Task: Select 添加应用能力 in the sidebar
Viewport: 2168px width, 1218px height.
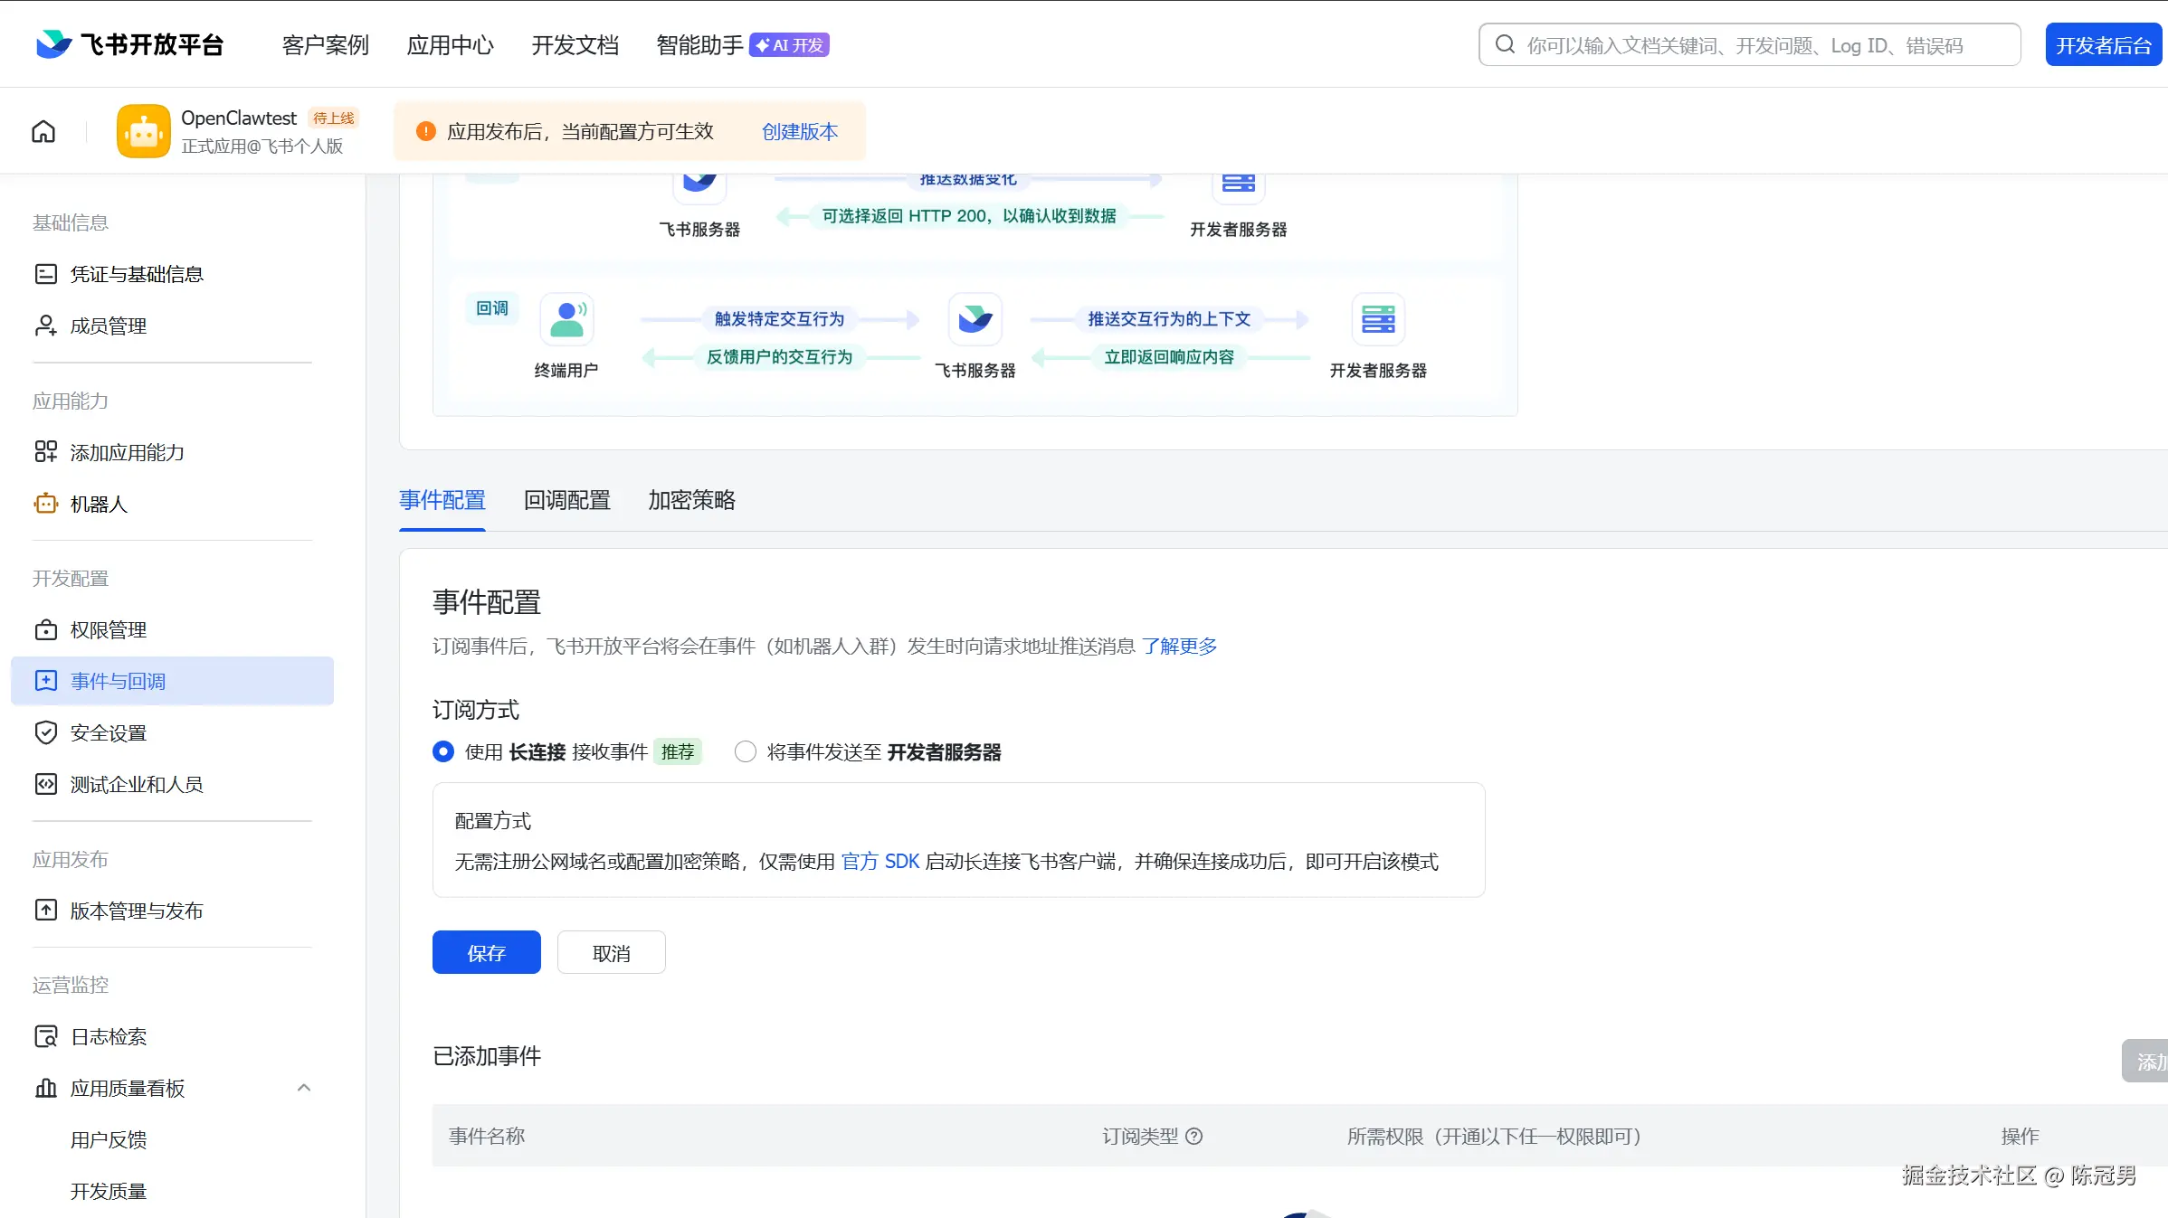Action: [x=128, y=452]
